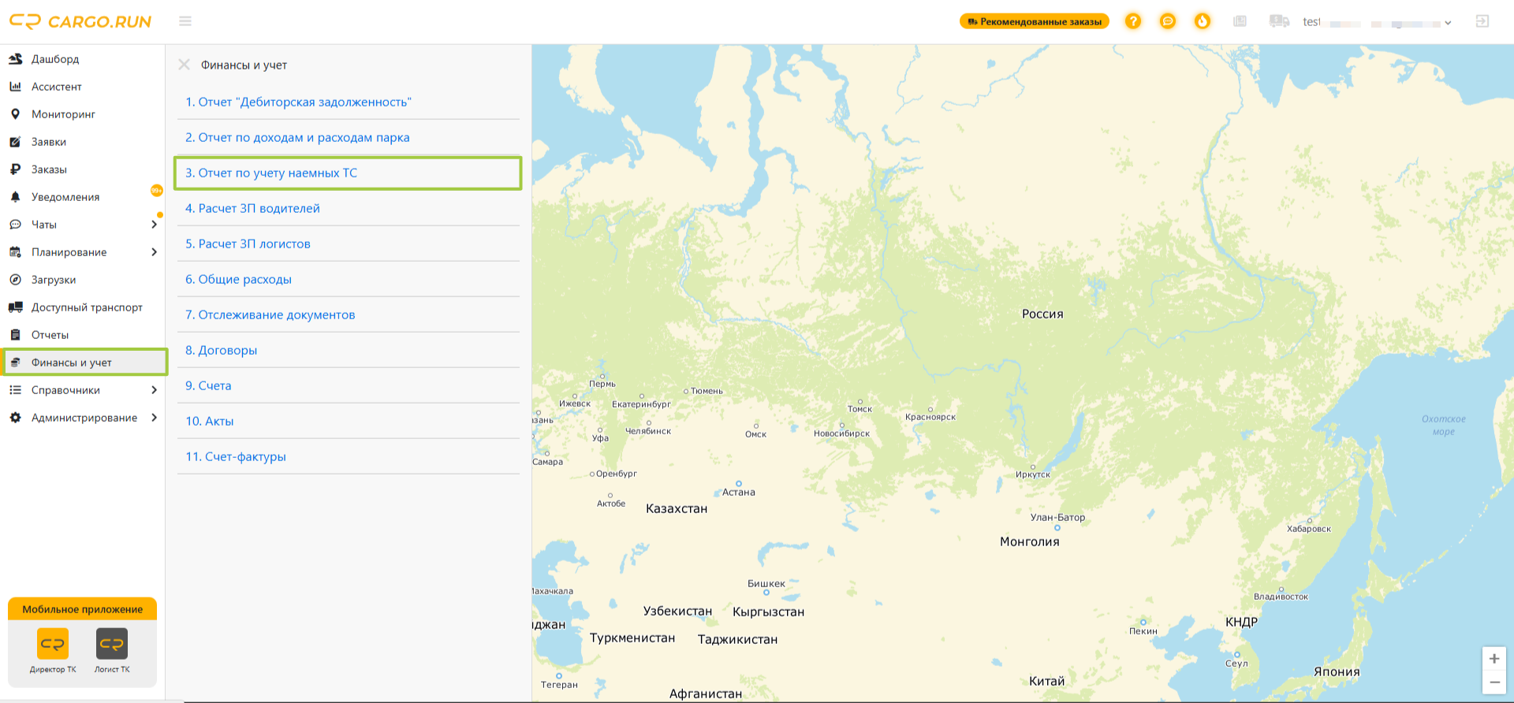
Task: Click the orange flame icon
Action: [1203, 21]
